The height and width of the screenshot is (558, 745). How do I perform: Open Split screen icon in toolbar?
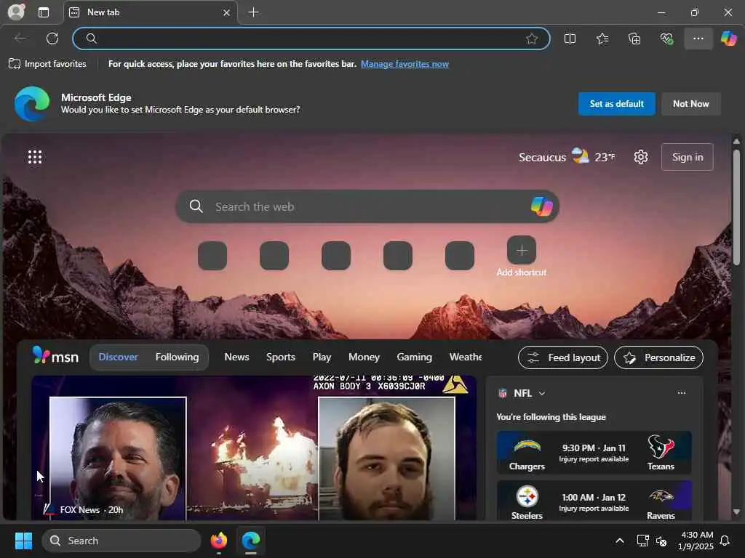570,39
